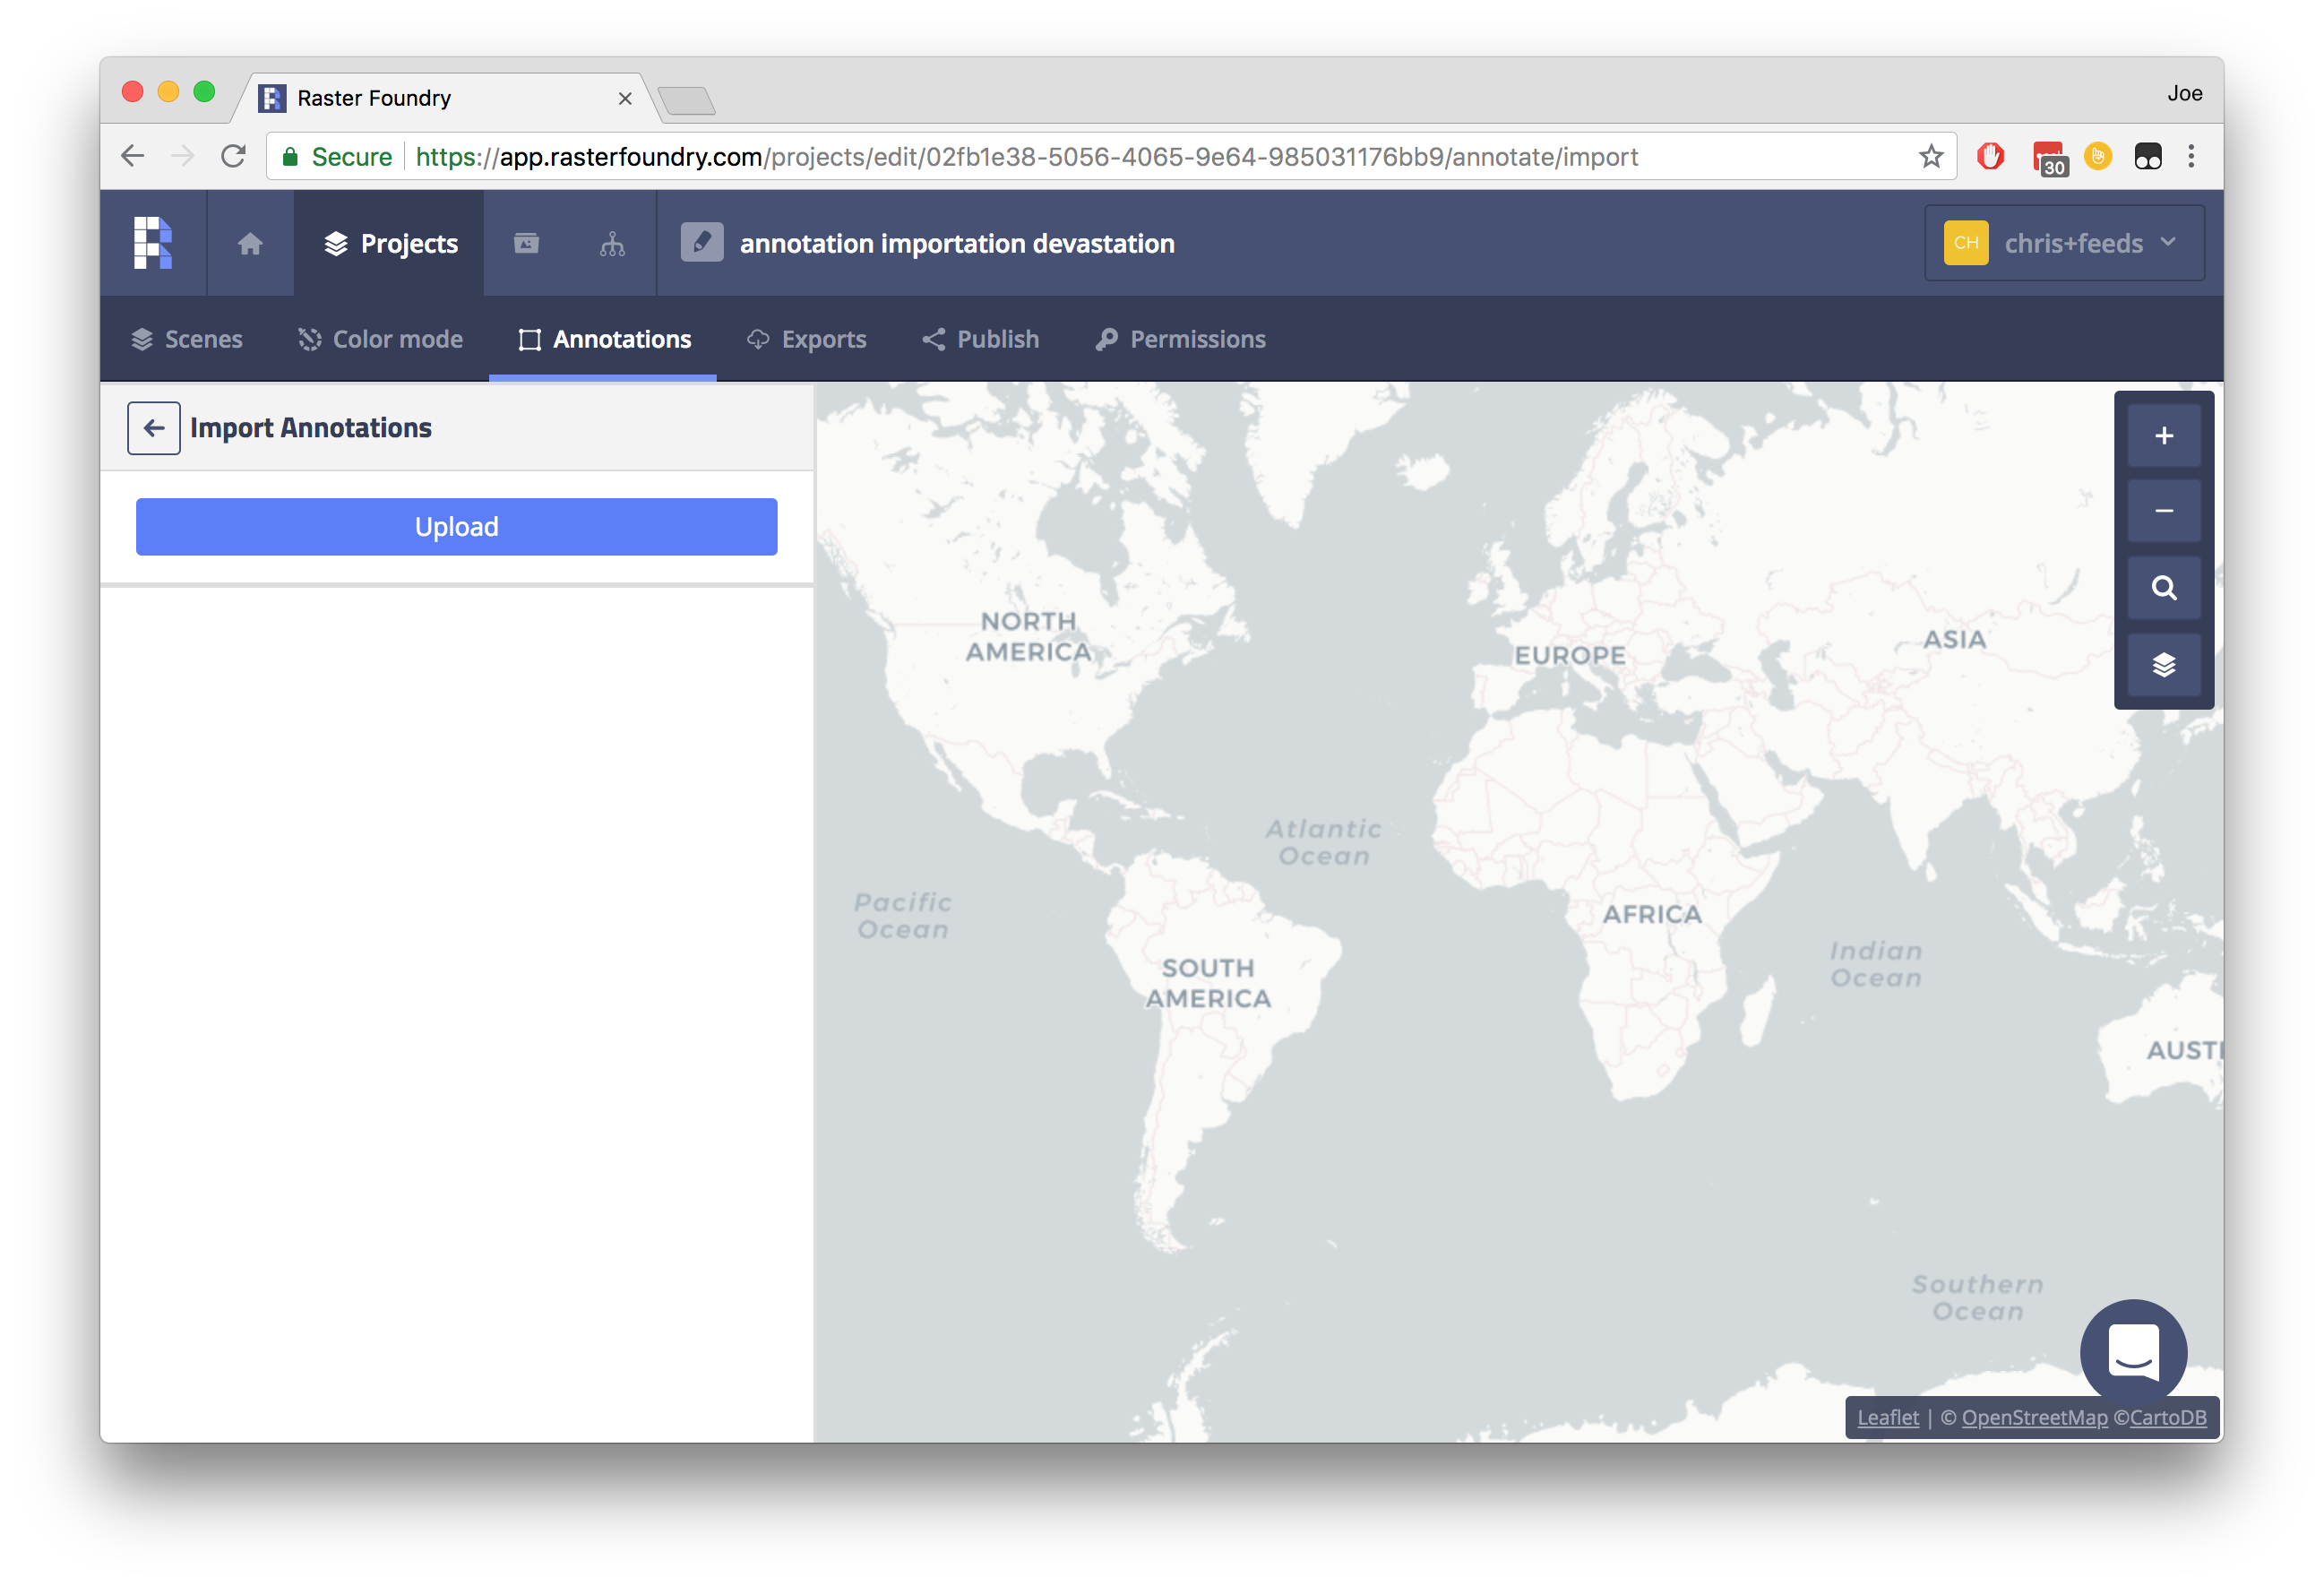The height and width of the screenshot is (1586, 2324).
Task: Click the pencil icon beside the project title
Action: point(702,241)
